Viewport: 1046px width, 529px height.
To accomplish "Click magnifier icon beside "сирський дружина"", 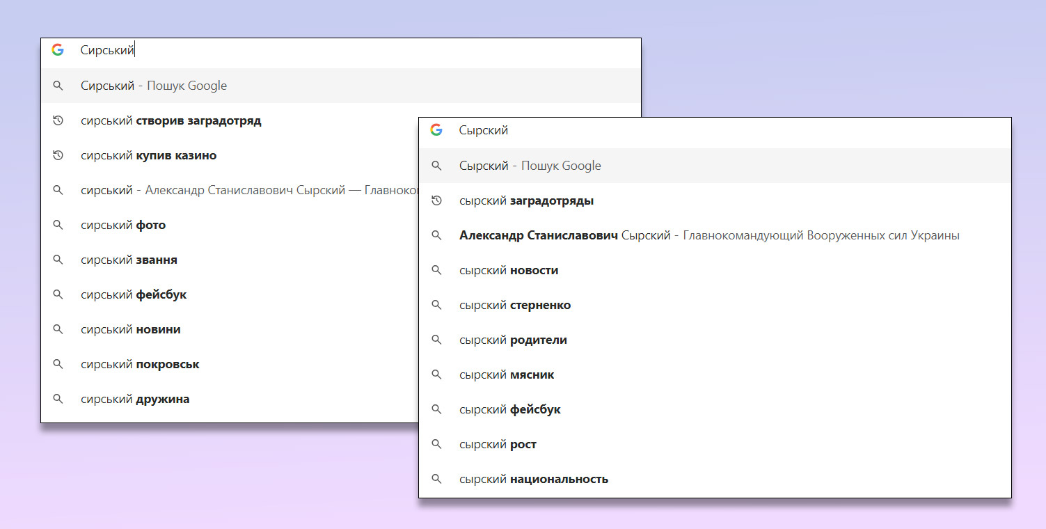I will pyautogui.click(x=58, y=399).
